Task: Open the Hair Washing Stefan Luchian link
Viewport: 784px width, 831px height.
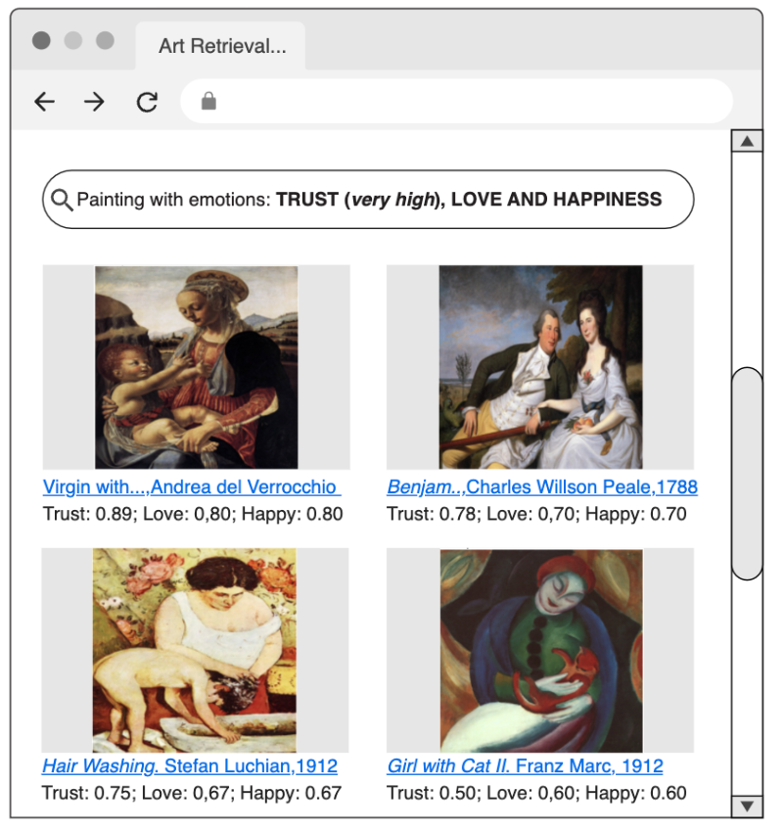Action: pyautogui.click(x=190, y=766)
